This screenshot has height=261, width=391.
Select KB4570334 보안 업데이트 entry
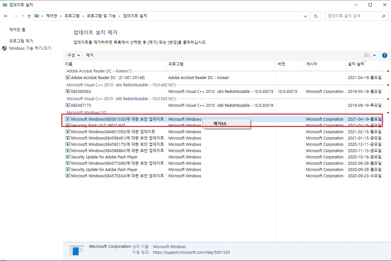coord(117,176)
